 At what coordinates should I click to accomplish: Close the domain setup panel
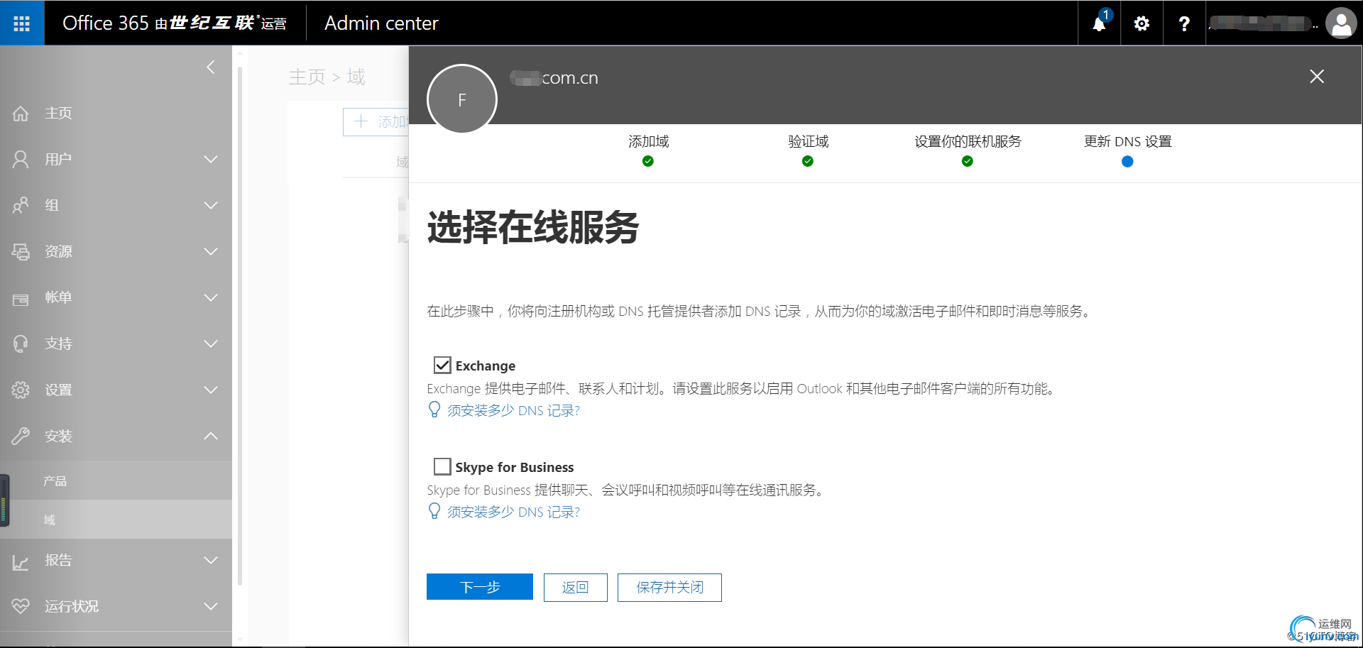1317,77
